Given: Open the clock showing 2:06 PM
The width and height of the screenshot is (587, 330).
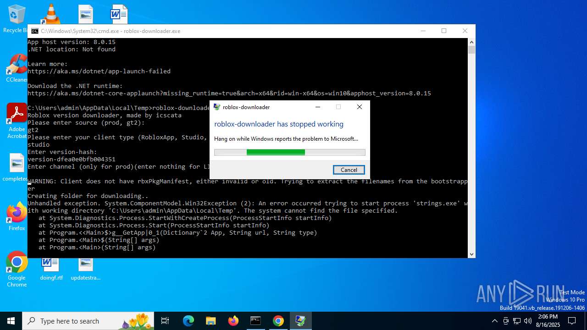Looking at the screenshot, I should point(548,321).
